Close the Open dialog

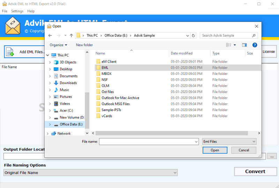[x=256, y=26]
